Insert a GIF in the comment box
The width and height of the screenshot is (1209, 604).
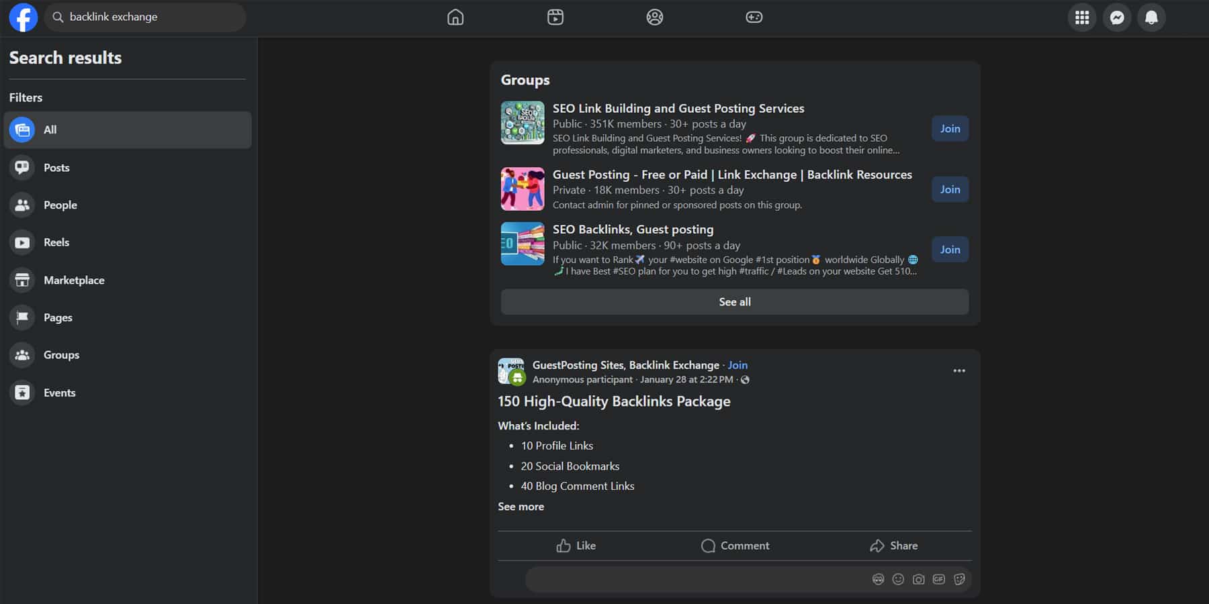[938, 578]
